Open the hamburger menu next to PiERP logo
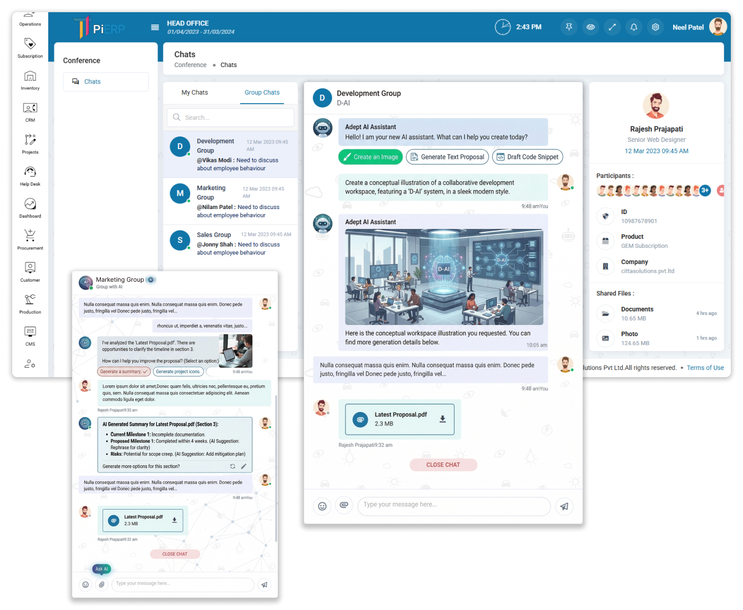743x610 pixels. point(155,27)
